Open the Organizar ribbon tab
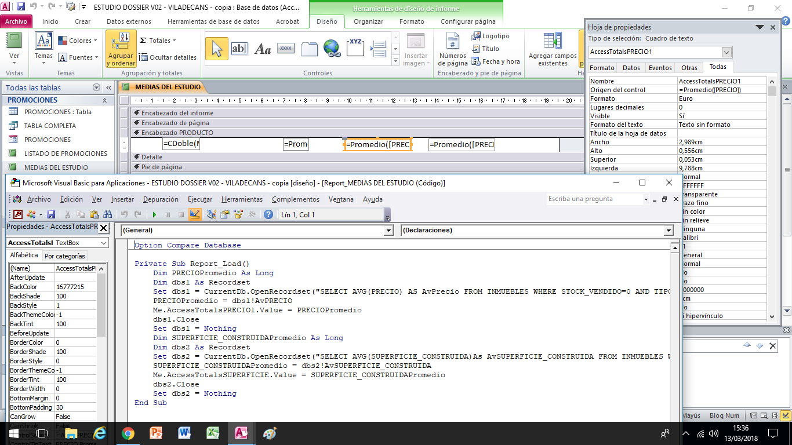Screen dimensions: 792x445 coord(369,21)
